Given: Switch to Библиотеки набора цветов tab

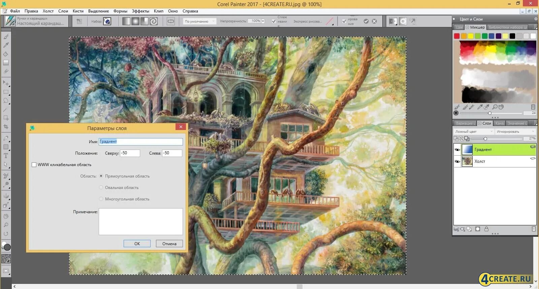Looking at the screenshot, I should pos(508,27).
